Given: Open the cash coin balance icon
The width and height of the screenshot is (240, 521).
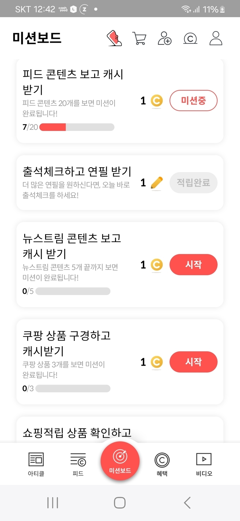Looking at the screenshot, I should tap(190, 38).
